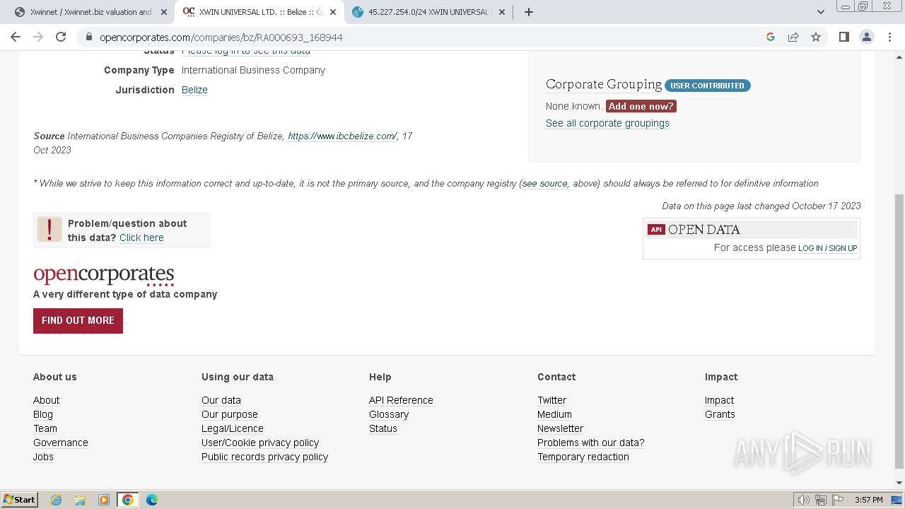The image size is (905, 509).
Task: Open the Impact footer link
Action: (x=720, y=400)
